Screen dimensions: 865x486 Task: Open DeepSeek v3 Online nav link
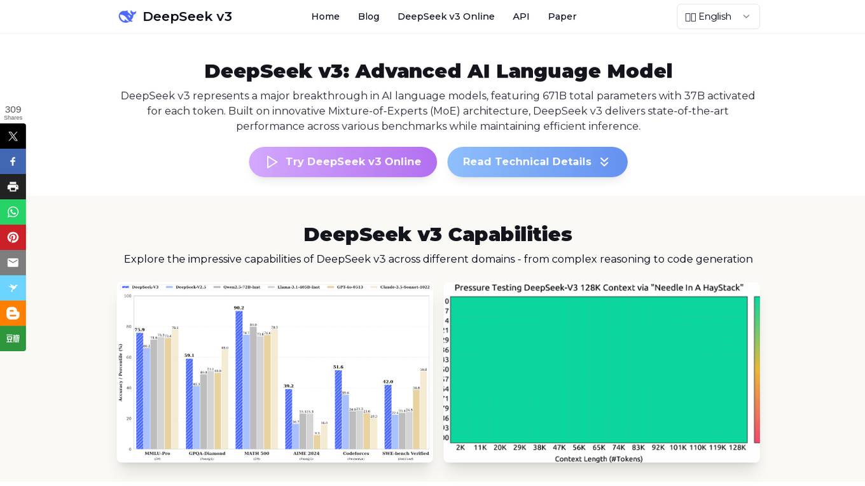click(x=446, y=17)
